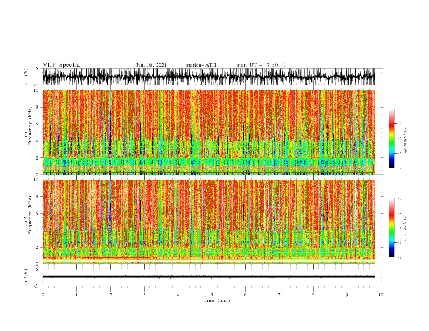
Task: Click the "10" label ending the Time axis
Action: point(381,295)
